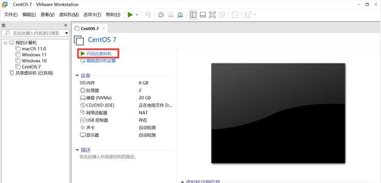The image size is (381, 183).
Task: Collapse the 我的计算机 tree node
Action: pyautogui.click(x=6, y=43)
